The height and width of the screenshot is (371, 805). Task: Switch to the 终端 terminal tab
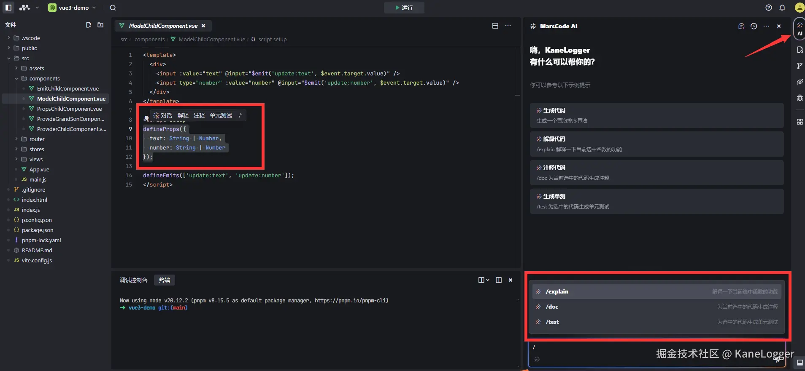tap(165, 280)
